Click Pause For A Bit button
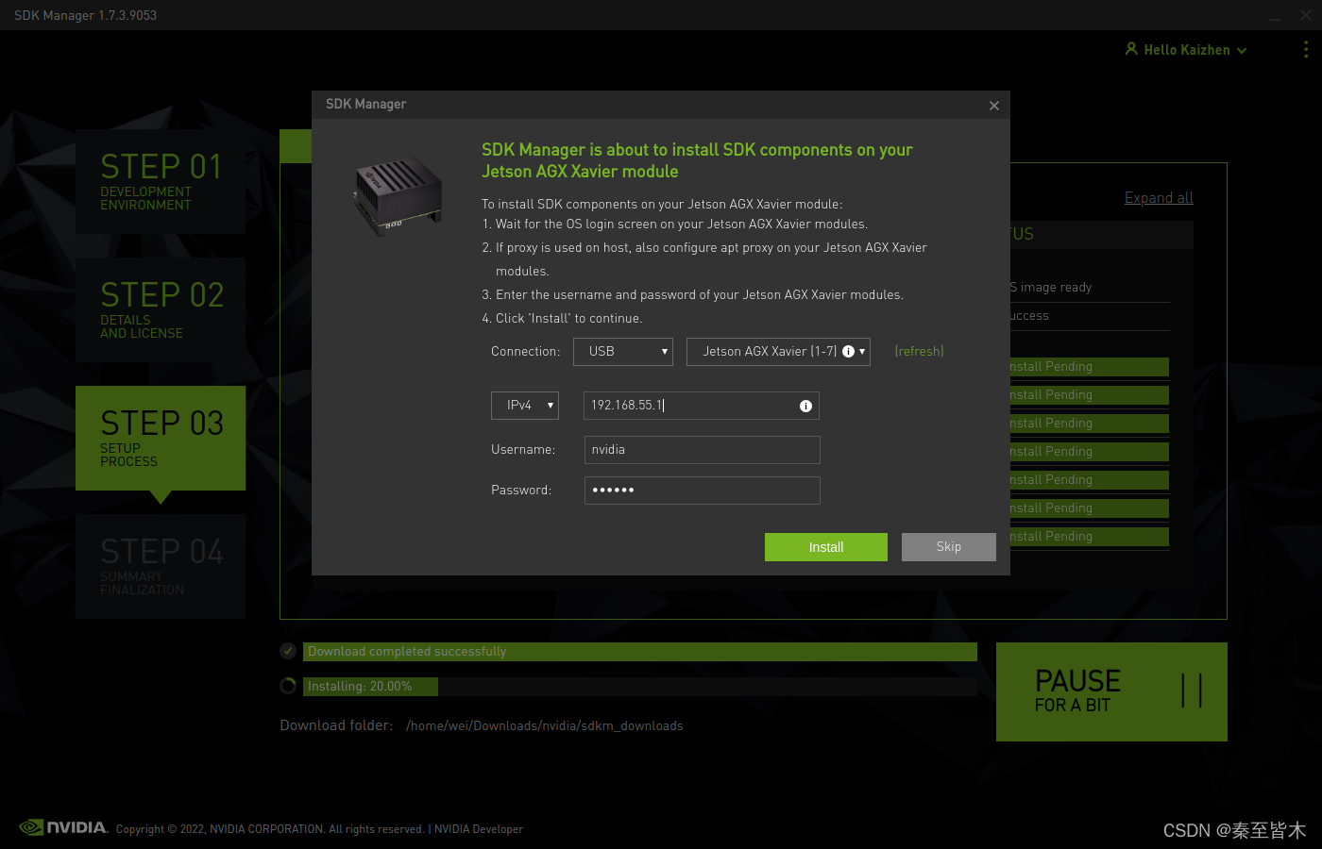Screen dimensions: 1322x849 click(x=1111, y=691)
